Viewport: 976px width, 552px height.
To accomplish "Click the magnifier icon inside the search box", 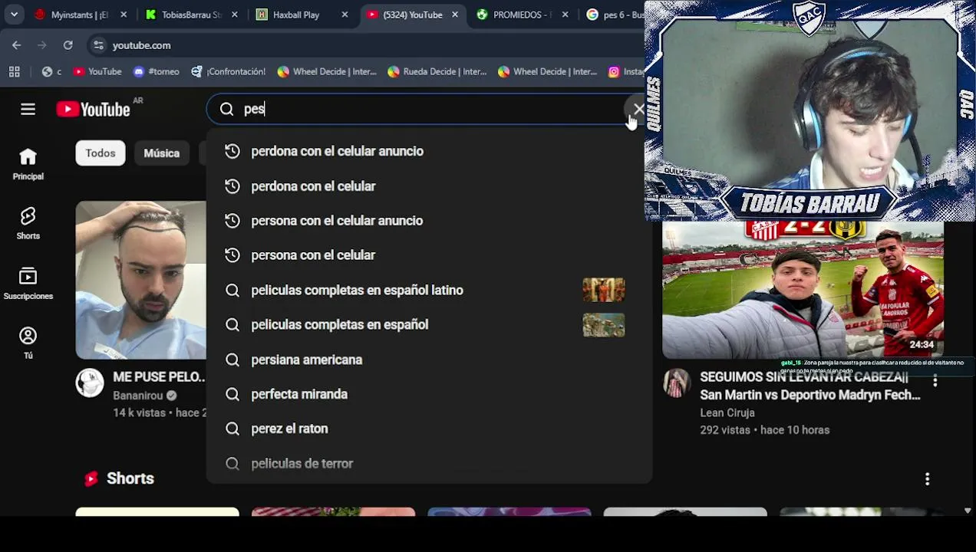I will click(226, 110).
